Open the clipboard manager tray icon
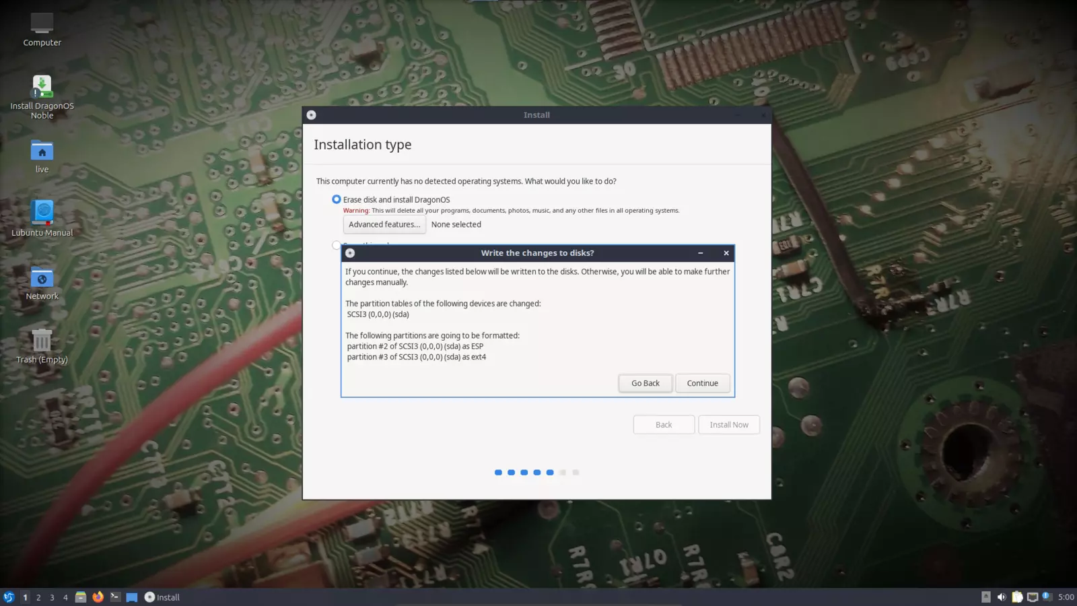1077x606 pixels. (x=1017, y=597)
